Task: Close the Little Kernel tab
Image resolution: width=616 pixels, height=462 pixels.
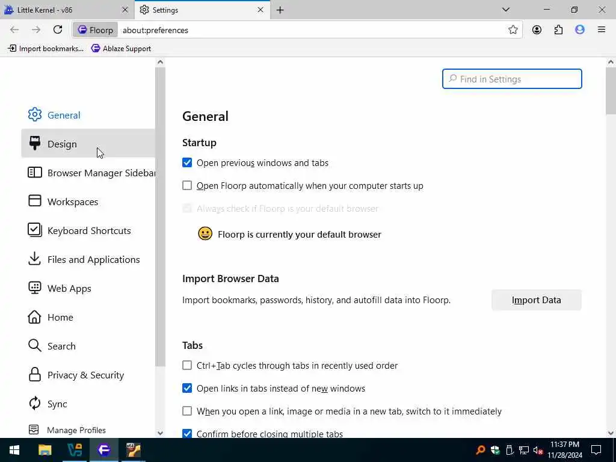Action: point(125,10)
